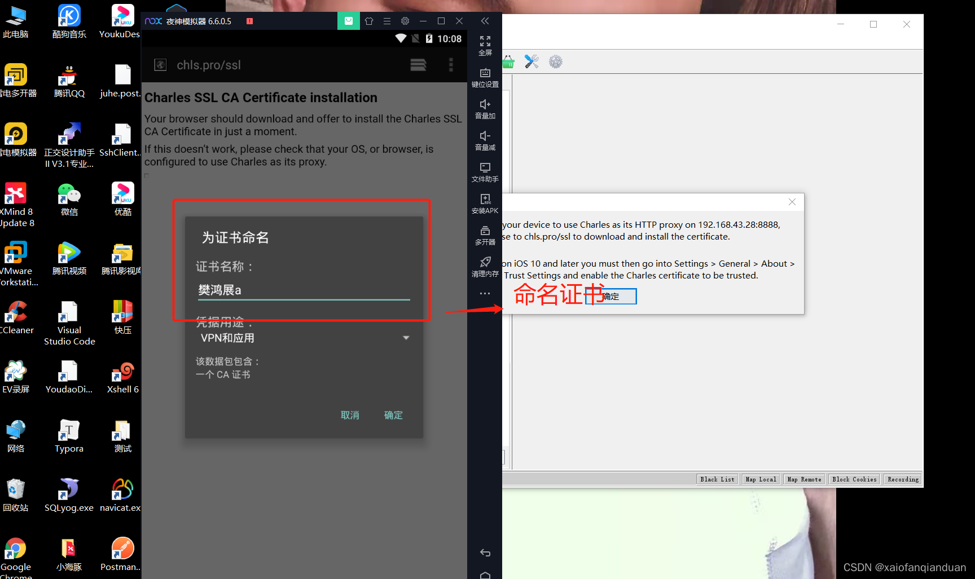Click the green Nox message-center icon
Screen dimensions: 975x579
coord(349,21)
